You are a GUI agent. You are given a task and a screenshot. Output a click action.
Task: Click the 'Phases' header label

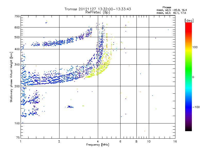pos(167,7)
